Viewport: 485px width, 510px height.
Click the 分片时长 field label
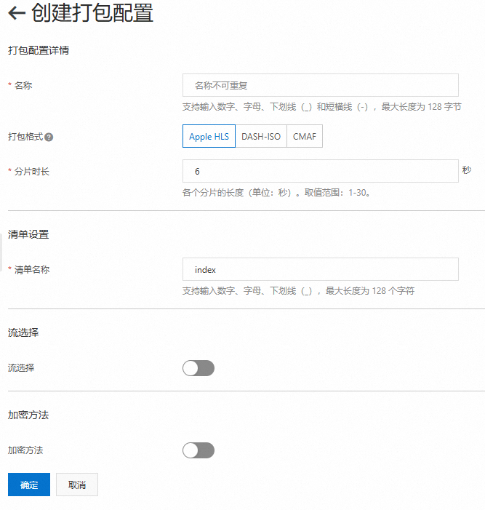32,172
